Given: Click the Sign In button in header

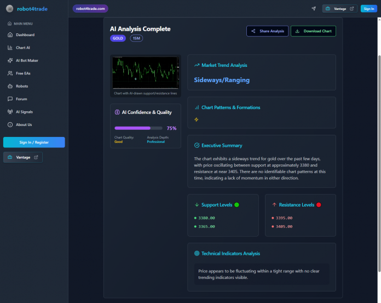Looking at the screenshot, I should tap(368, 9).
